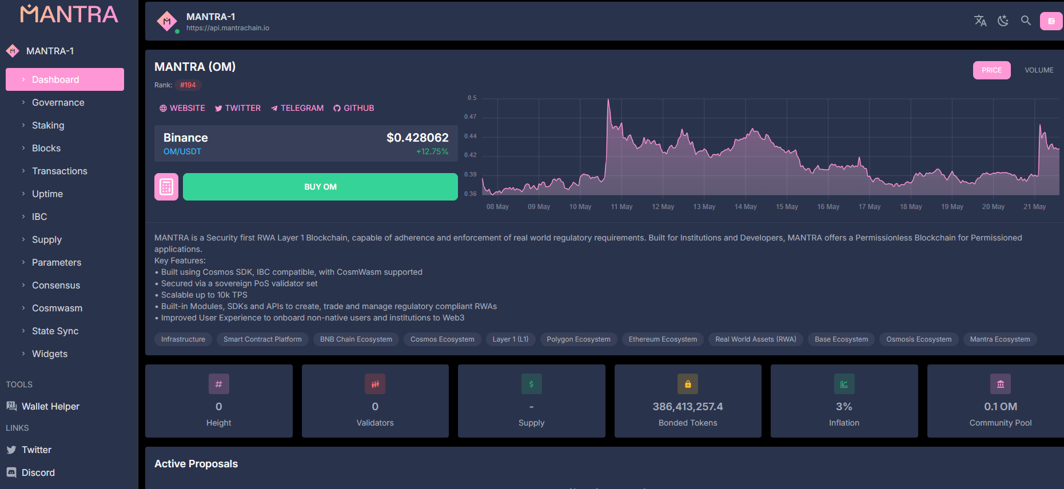Screen dimensions: 1064x489
Task: Open Widgets menu item
Action: coord(65,354)
